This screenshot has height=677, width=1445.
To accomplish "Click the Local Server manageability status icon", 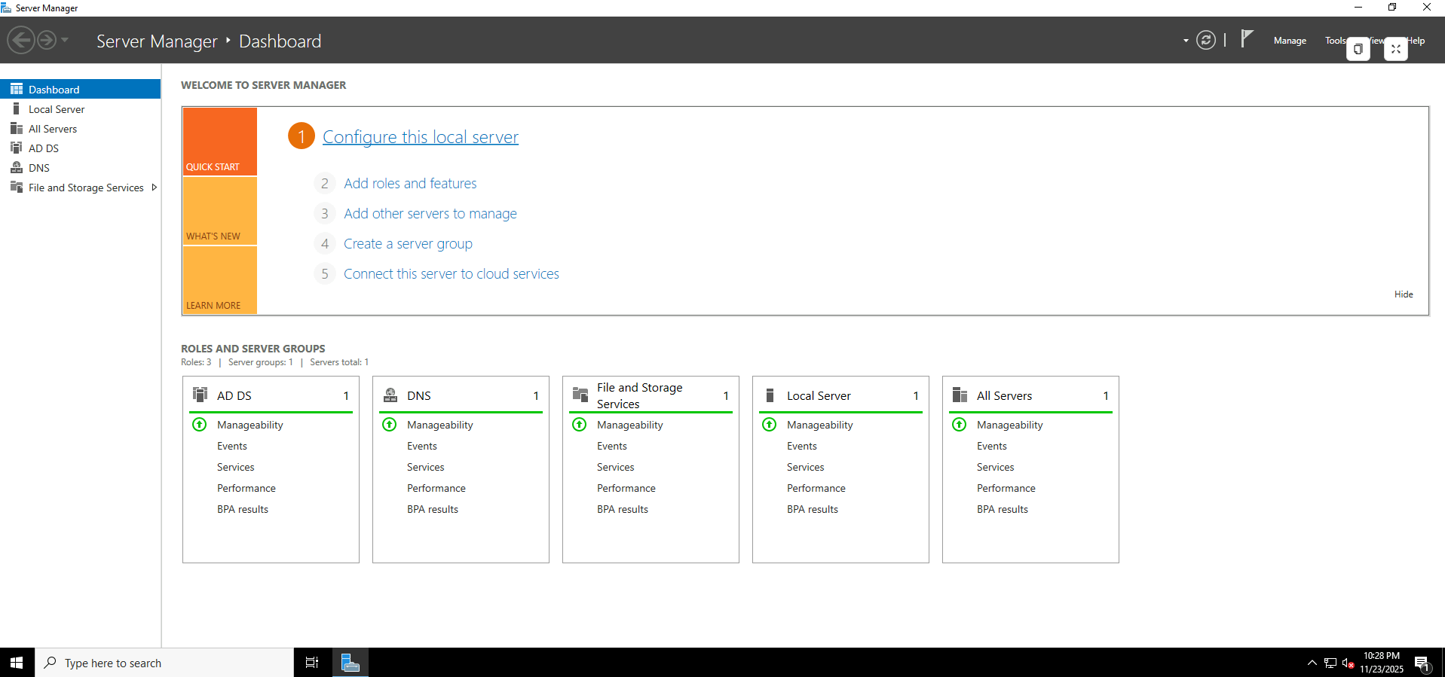I will pyautogui.click(x=769, y=425).
